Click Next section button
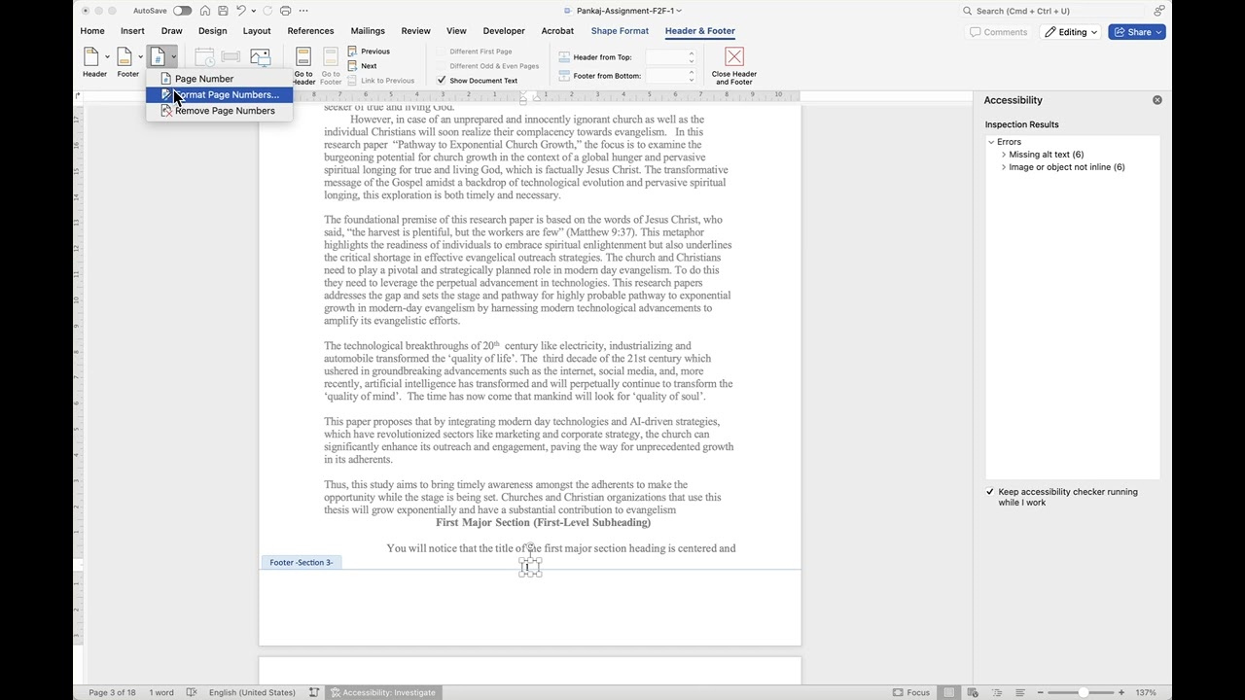Image resolution: width=1245 pixels, height=700 pixels. pyautogui.click(x=362, y=66)
